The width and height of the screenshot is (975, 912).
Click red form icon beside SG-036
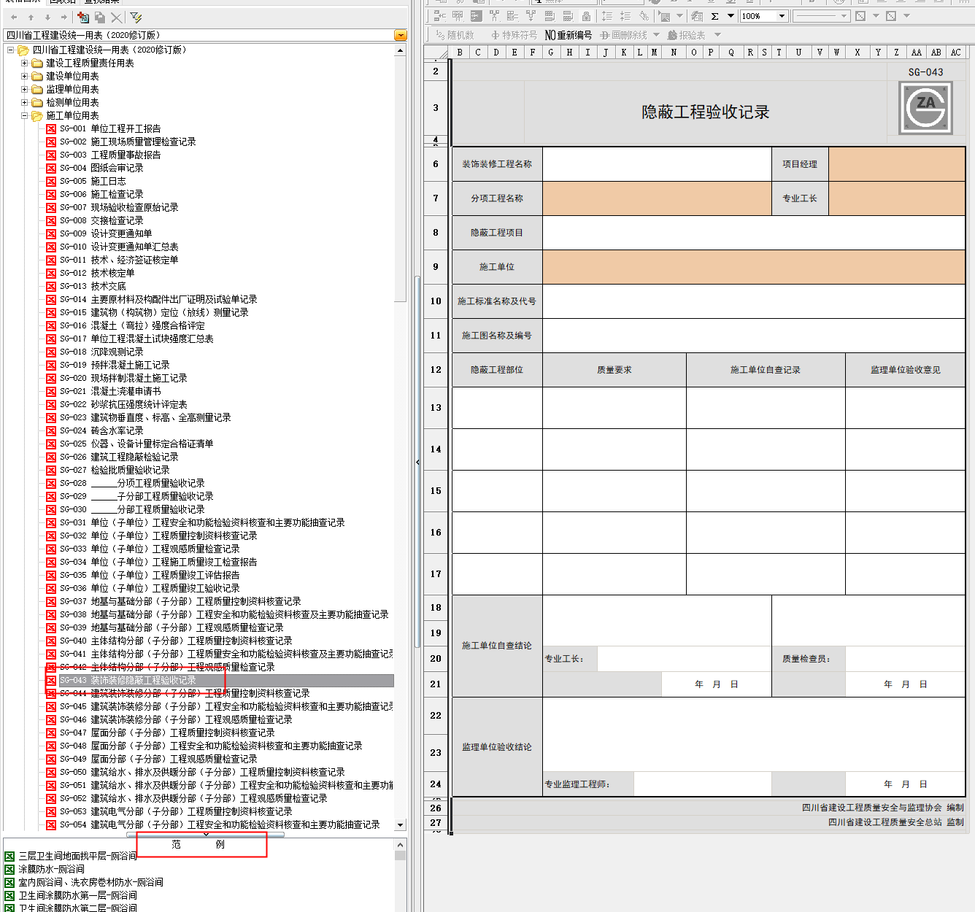click(x=51, y=588)
